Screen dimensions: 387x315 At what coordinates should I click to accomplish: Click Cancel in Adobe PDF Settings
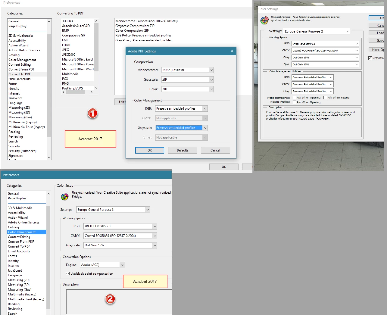click(x=215, y=150)
